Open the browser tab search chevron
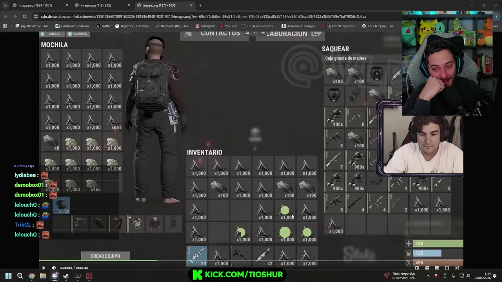Screen dimensions: 502x282 tap(5, 5)
